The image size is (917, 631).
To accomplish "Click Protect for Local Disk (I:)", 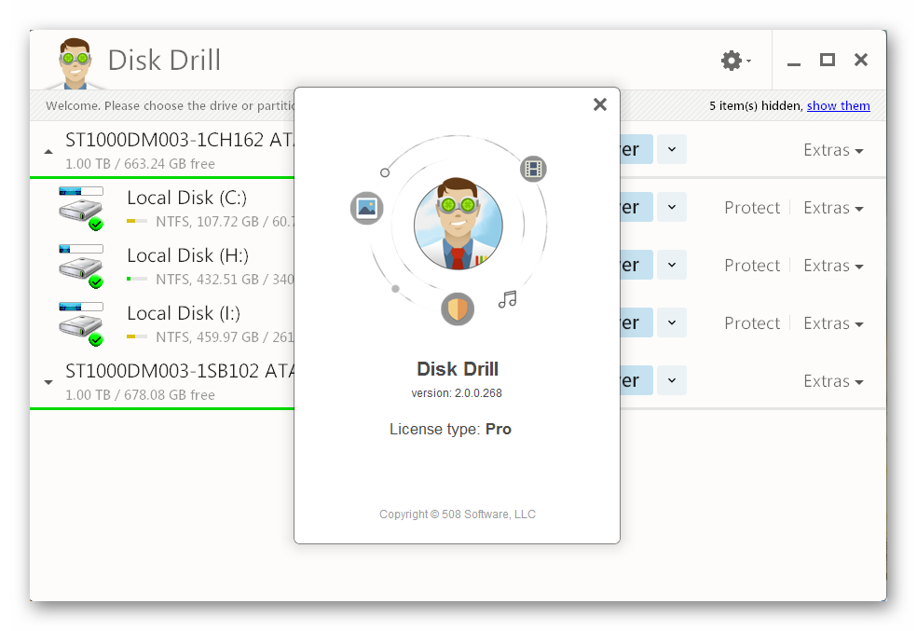I will pos(752,324).
